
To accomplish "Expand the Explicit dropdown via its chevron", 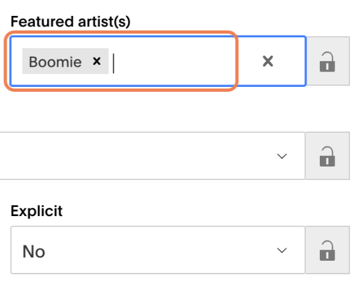I will tap(282, 250).
